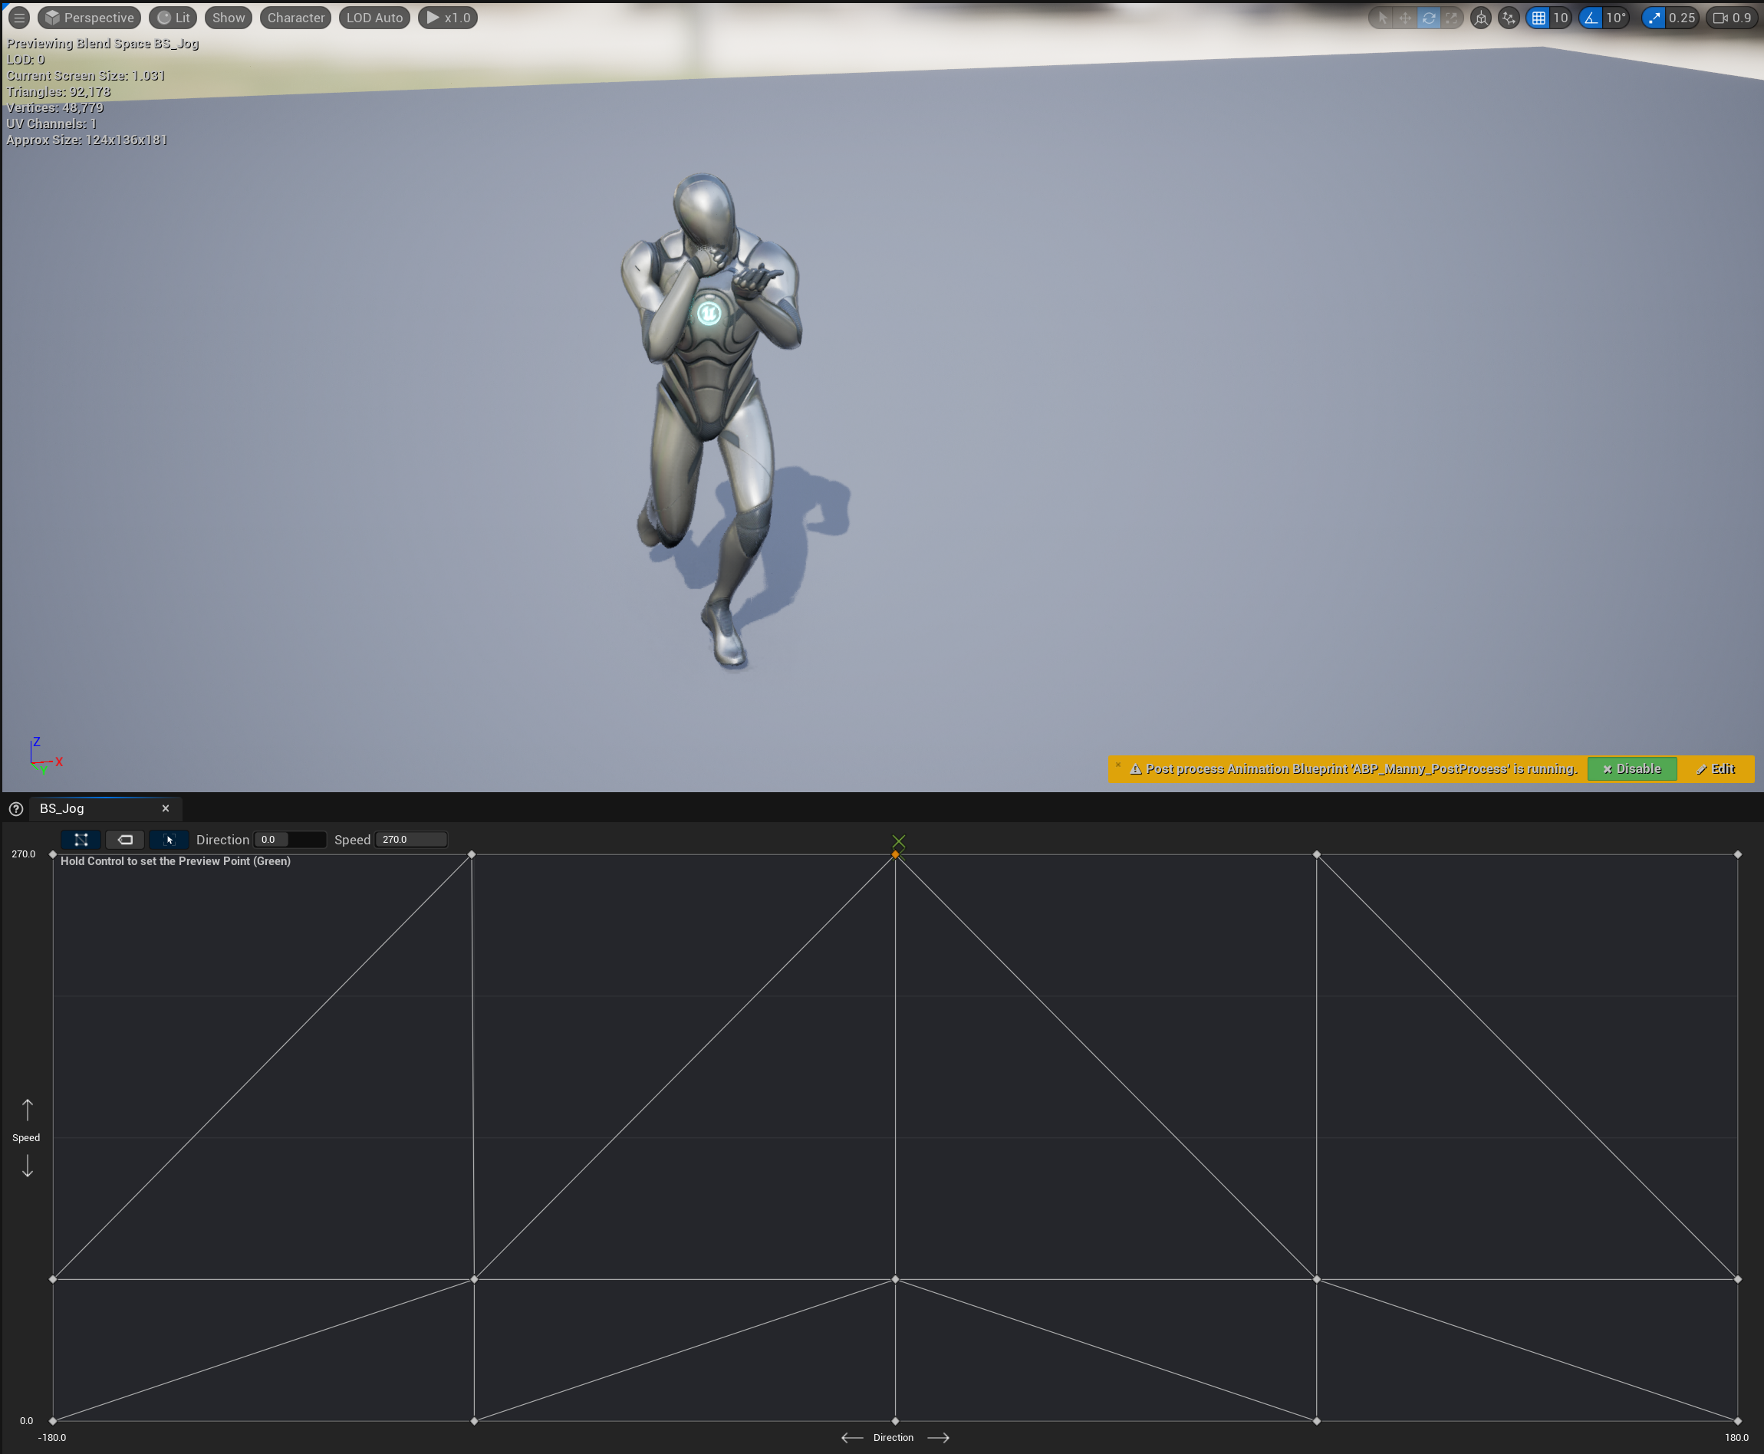Click the select mode arrow icon

1383,18
